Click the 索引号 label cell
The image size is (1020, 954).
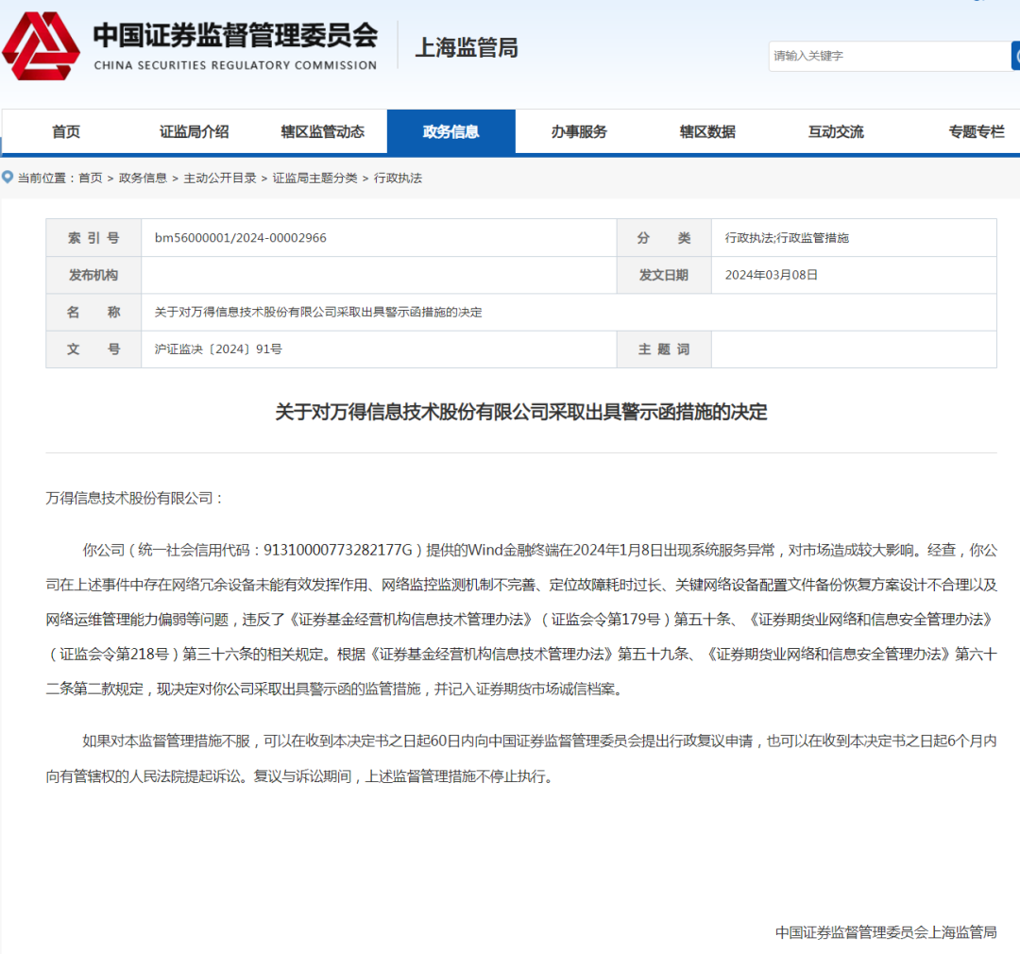(x=93, y=238)
